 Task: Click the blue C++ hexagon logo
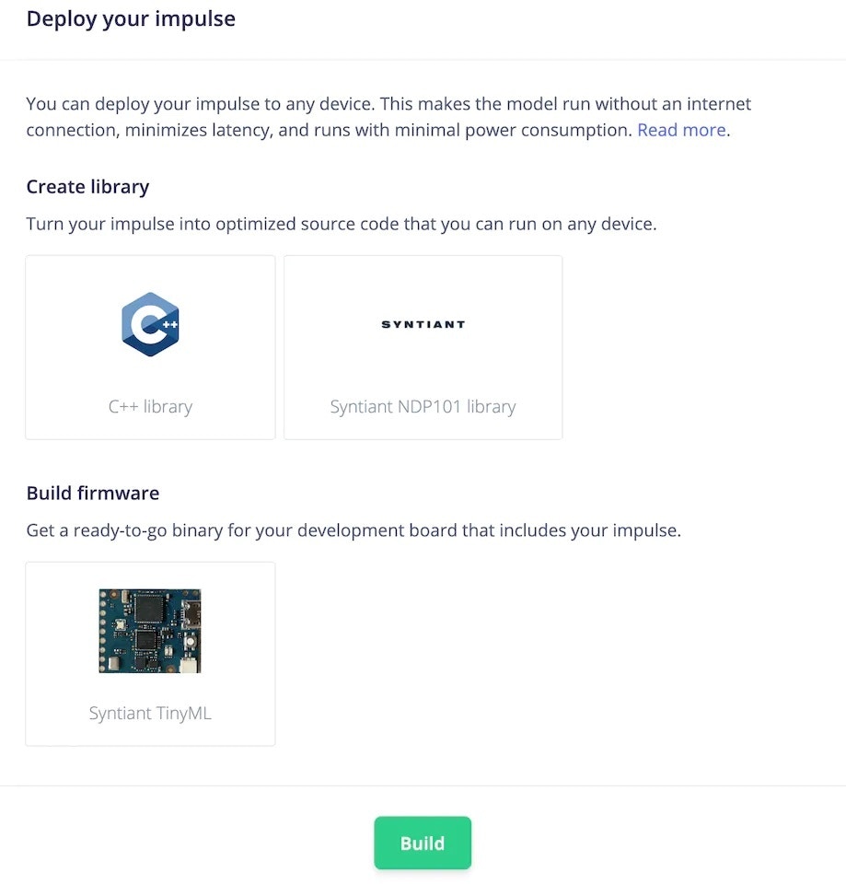[x=150, y=324]
